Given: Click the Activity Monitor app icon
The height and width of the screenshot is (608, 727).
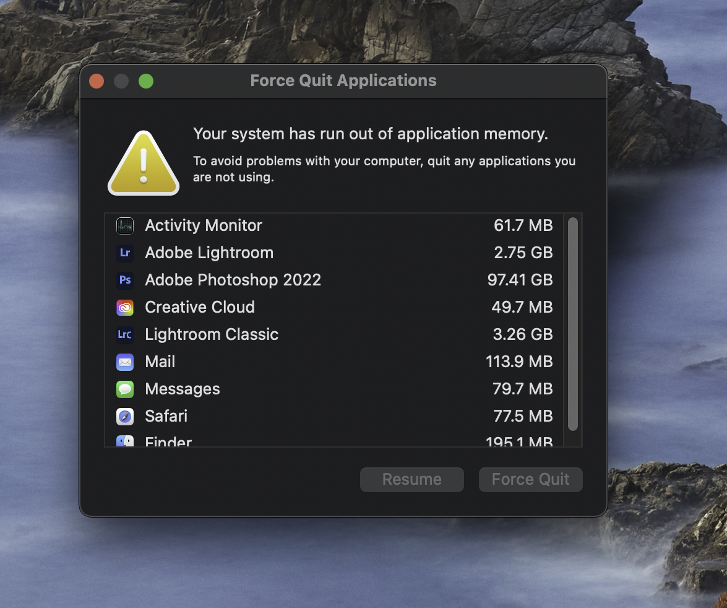Looking at the screenshot, I should (125, 225).
